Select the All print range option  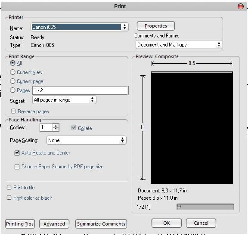pos(12,63)
